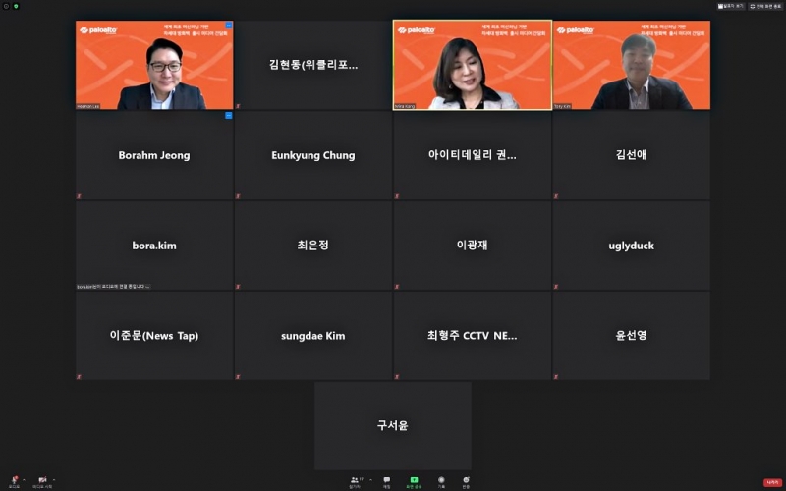
Task: Click muted mic icon on 김선애's tile
Action: 556,196
